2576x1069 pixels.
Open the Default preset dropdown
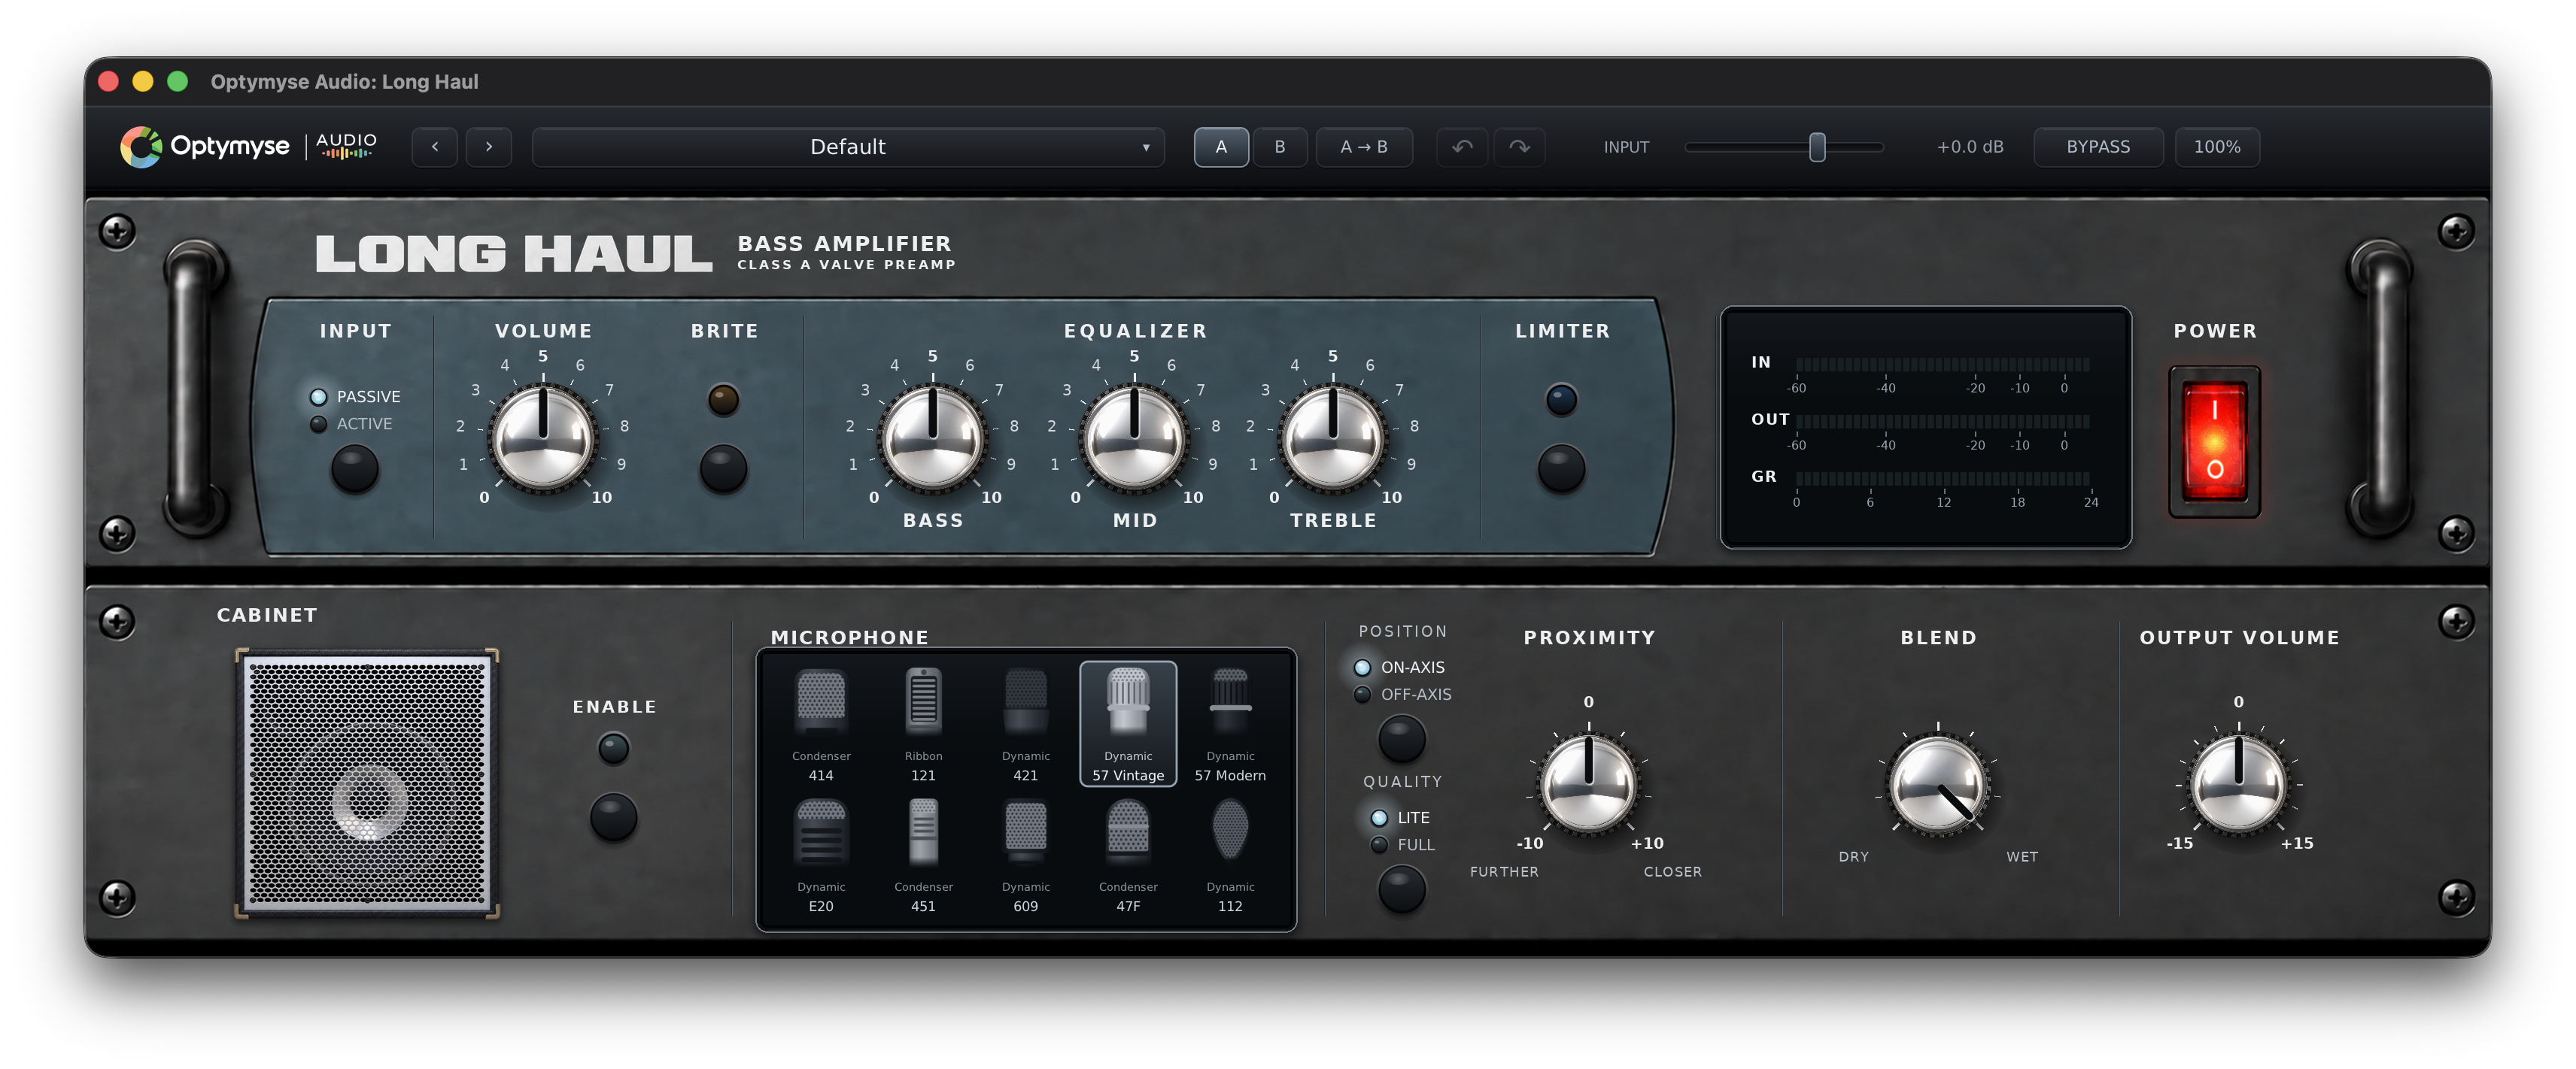[848, 147]
